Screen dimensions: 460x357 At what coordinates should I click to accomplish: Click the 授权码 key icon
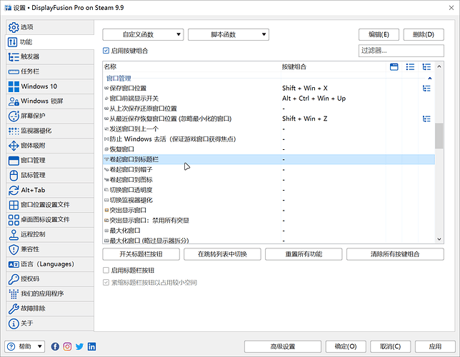[14, 279]
